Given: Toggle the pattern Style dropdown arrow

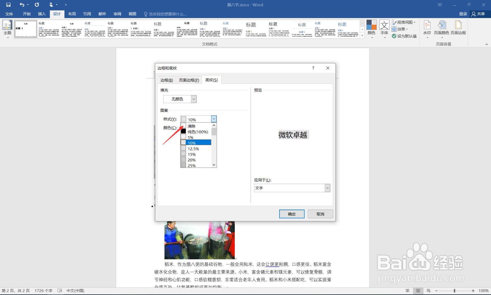Looking at the screenshot, I should tap(214, 119).
